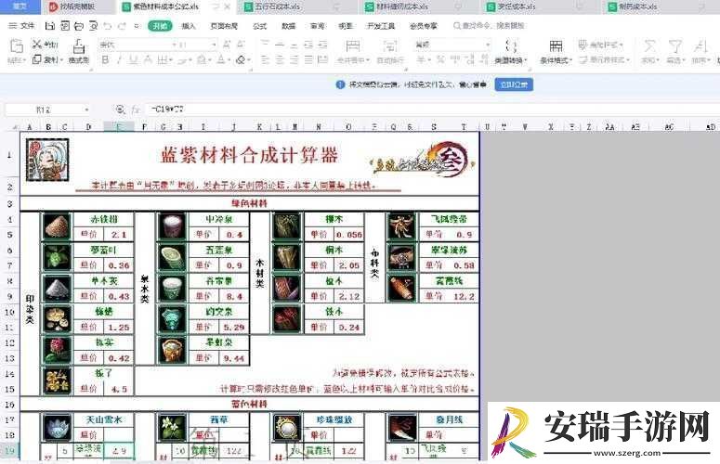Open the Name Box dropdown arrow
The height and width of the screenshot is (464, 720).
pyautogui.click(x=86, y=110)
